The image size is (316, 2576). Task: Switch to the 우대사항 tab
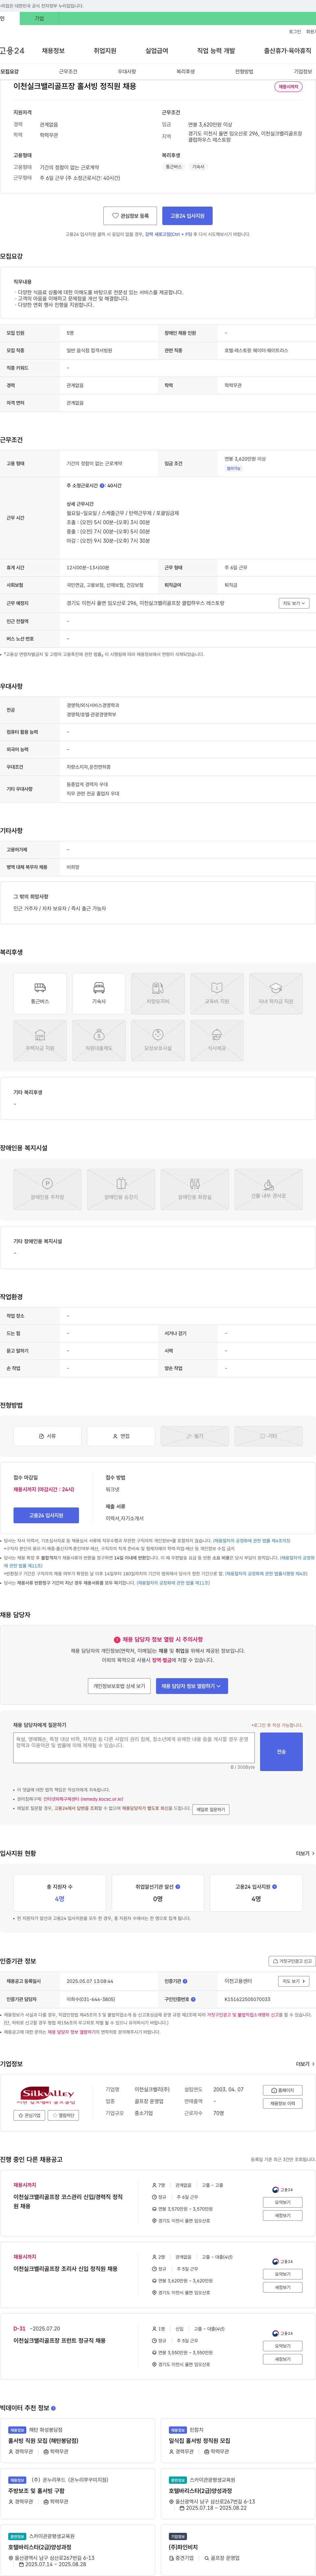[x=127, y=72]
